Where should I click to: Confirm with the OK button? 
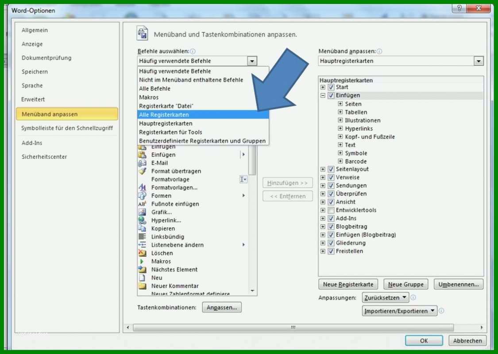[x=424, y=340]
